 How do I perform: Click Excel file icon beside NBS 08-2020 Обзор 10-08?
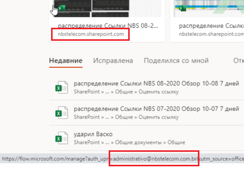(62, 87)
